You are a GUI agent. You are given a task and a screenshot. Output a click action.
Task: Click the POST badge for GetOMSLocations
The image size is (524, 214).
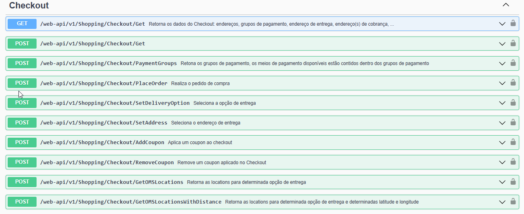coord(22,181)
